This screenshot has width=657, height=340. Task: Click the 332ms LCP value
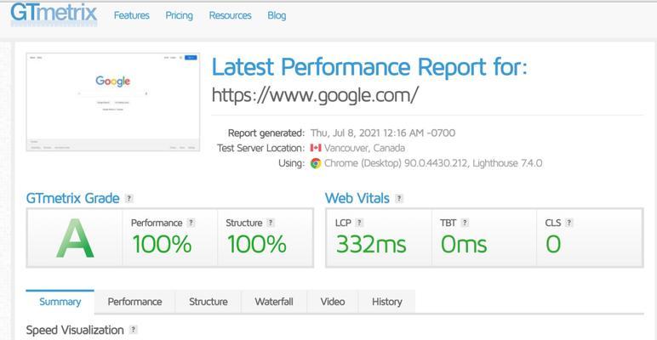pos(371,244)
